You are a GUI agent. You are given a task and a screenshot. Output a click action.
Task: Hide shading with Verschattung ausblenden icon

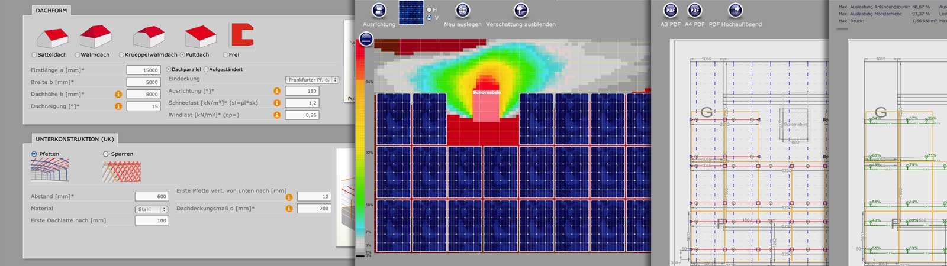520,11
